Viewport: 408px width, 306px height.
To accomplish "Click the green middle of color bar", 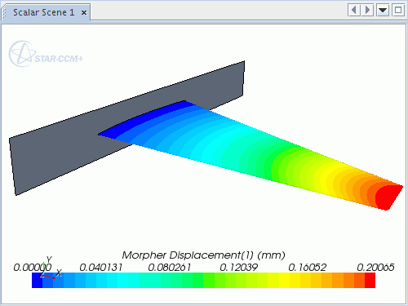I will point(203,280).
